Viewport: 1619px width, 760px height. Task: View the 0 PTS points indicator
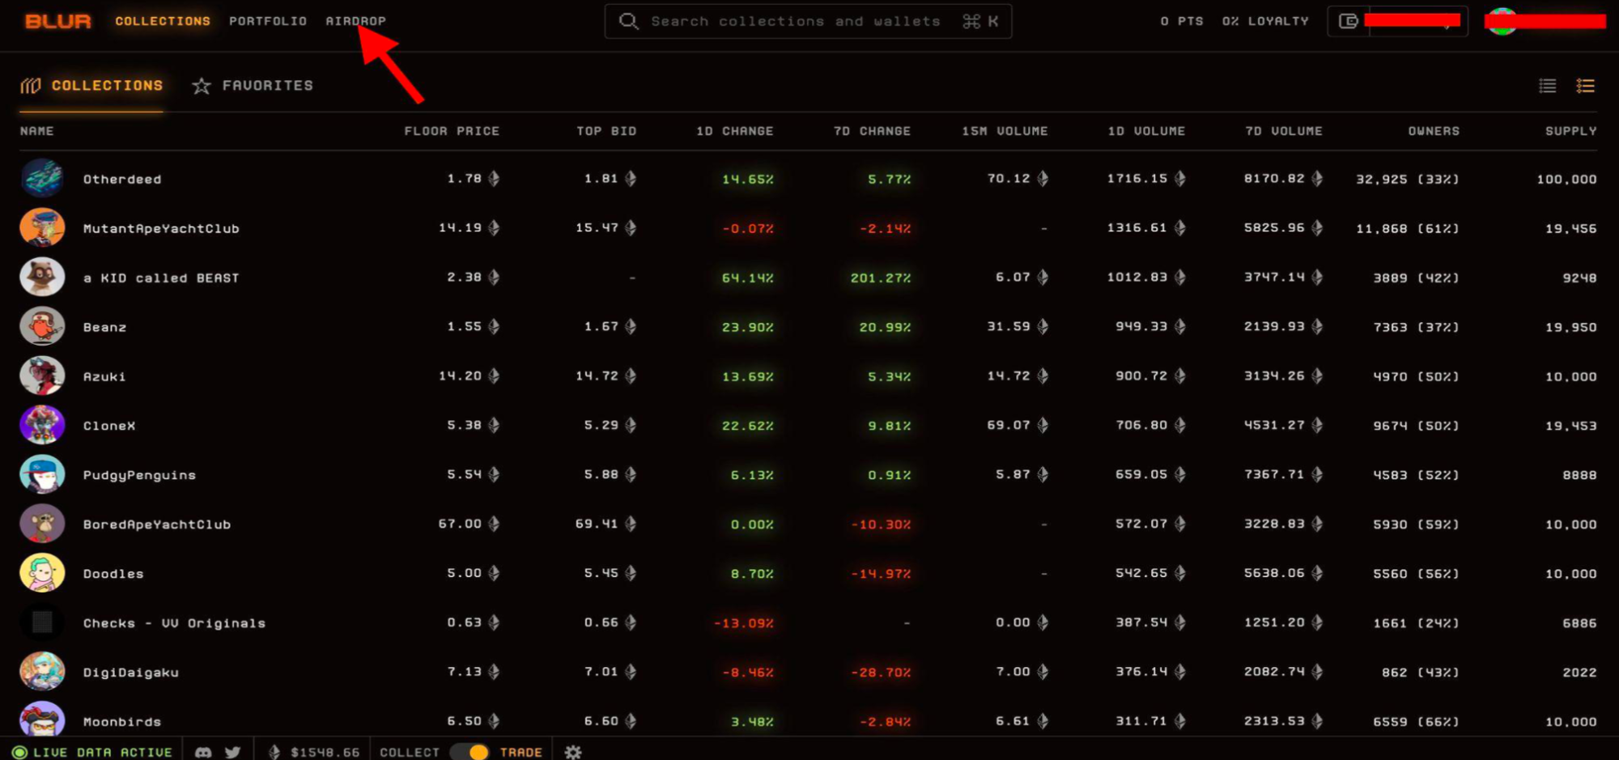click(x=1182, y=21)
